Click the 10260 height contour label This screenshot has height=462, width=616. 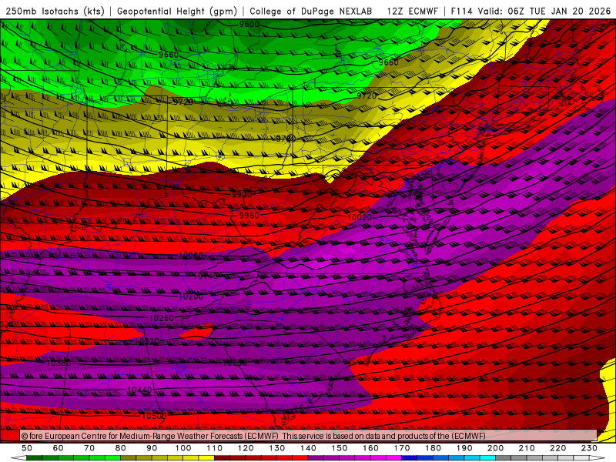[162, 318]
